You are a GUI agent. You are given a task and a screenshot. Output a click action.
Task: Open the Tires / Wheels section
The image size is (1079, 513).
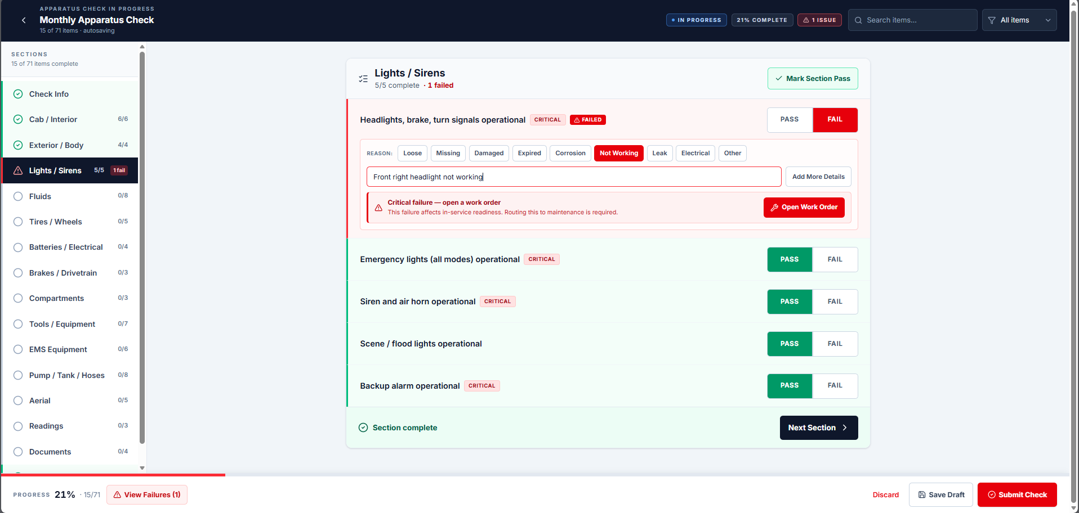[x=70, y=222]
